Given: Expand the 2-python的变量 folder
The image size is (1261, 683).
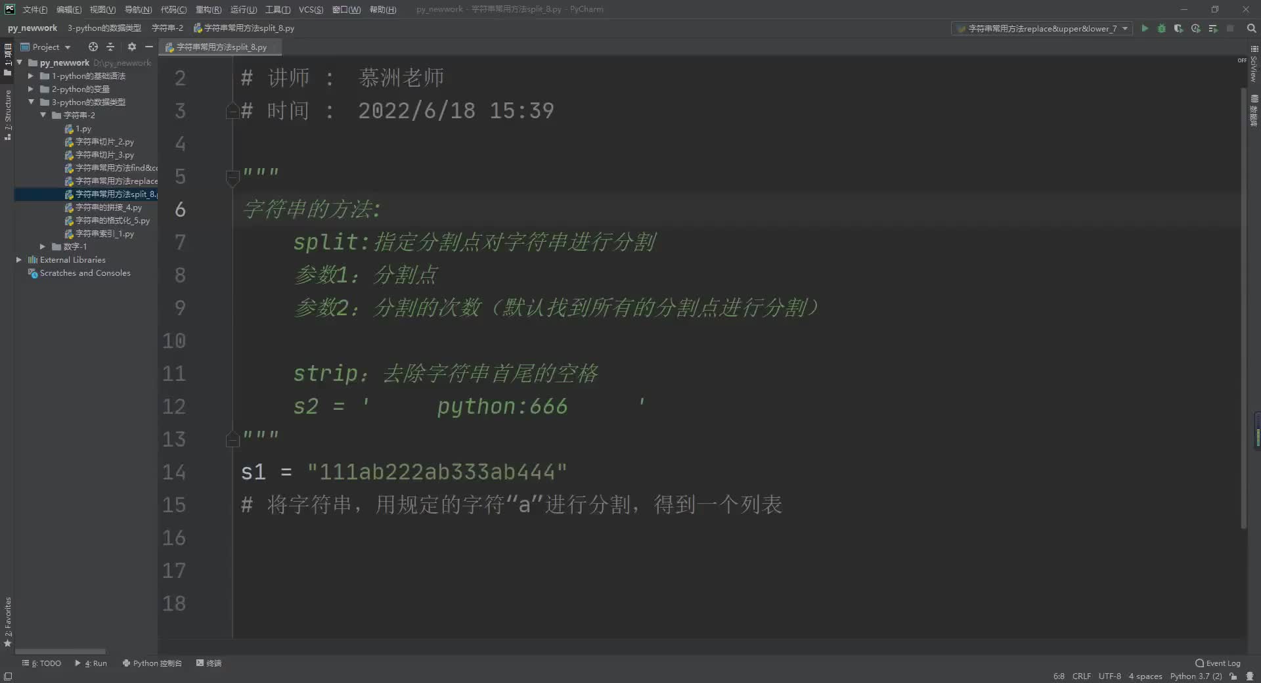Looking at the screenshot, I should (x=30, y=89).
